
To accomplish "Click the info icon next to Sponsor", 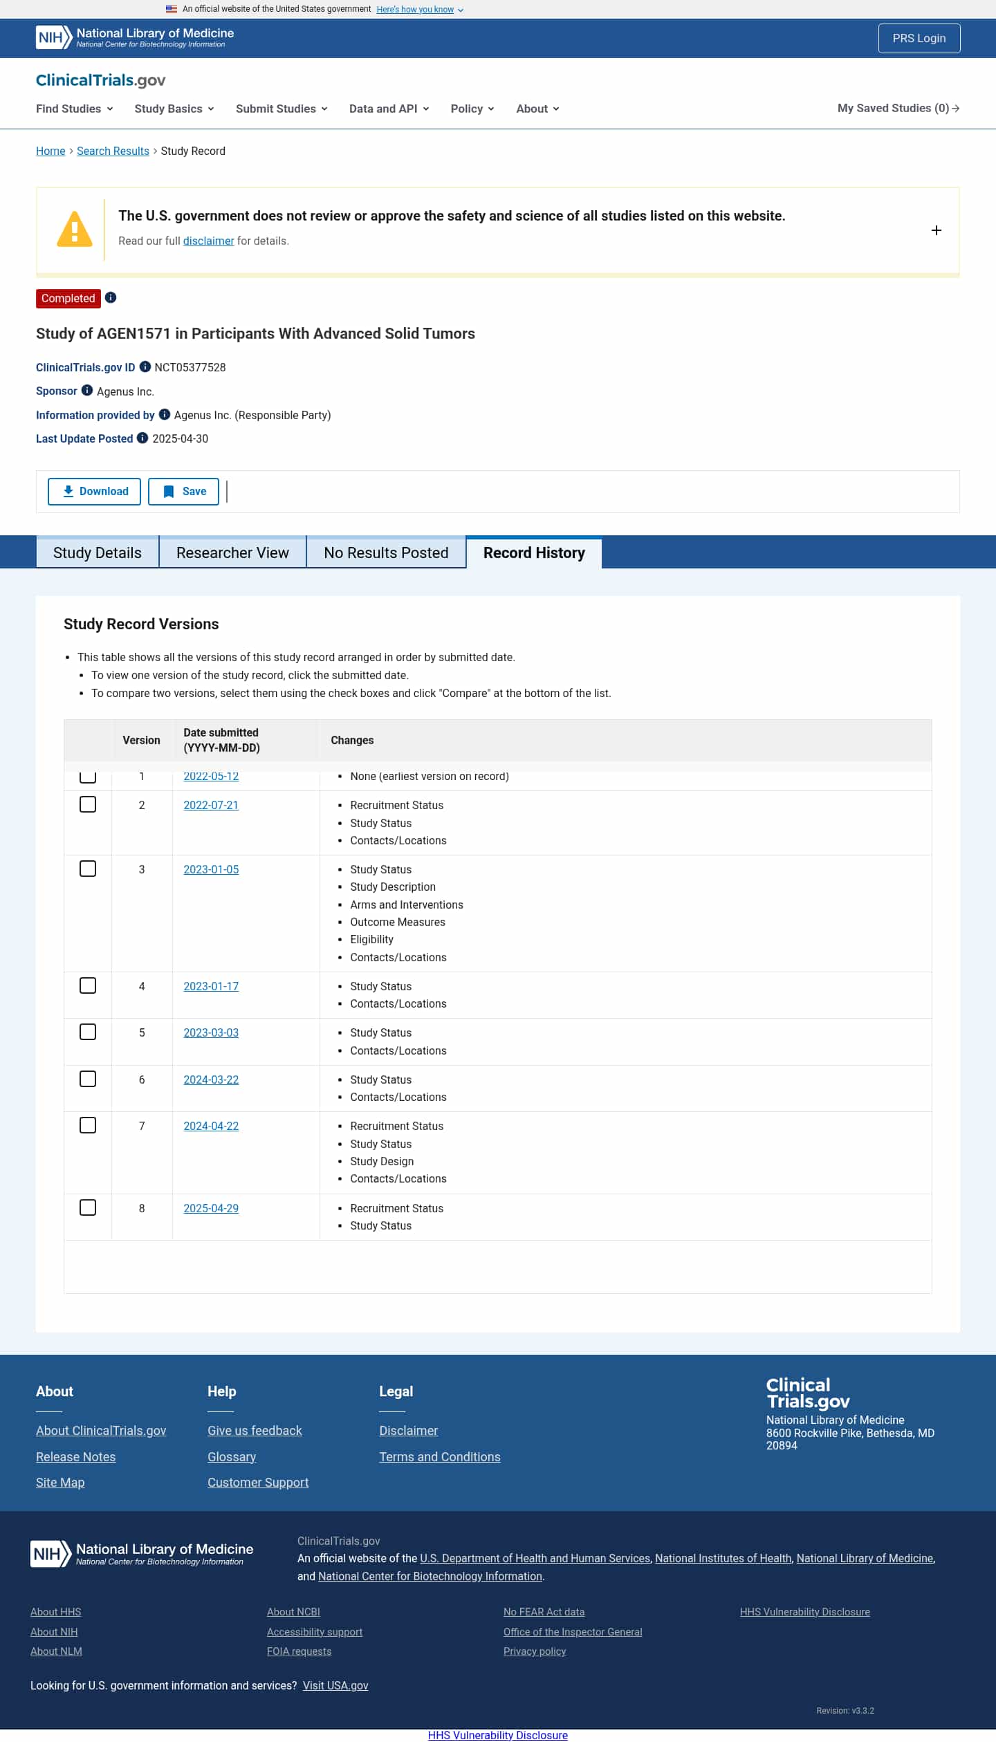I will pos(87,390).
